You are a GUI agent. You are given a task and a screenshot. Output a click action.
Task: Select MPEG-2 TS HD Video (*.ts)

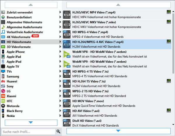117,94
